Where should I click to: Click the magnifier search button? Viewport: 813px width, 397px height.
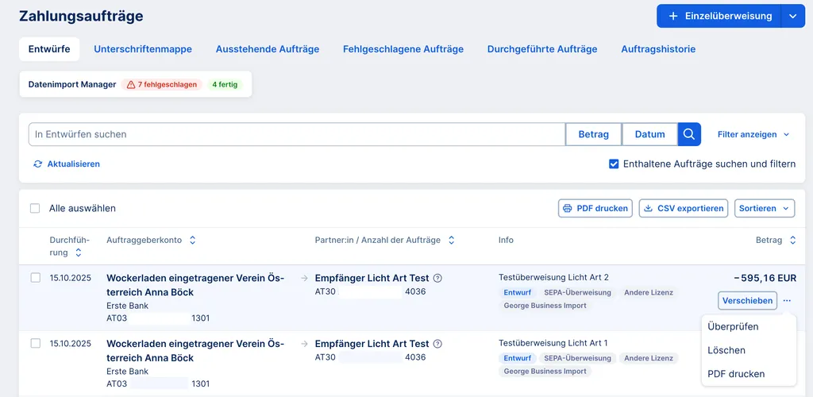point(689,134)
